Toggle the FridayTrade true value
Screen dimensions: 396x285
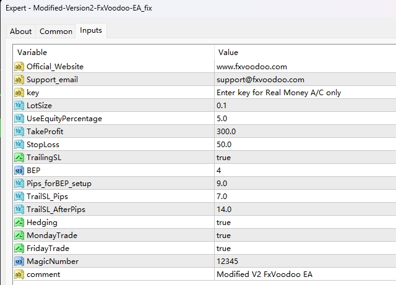click(x=305, y=249)
